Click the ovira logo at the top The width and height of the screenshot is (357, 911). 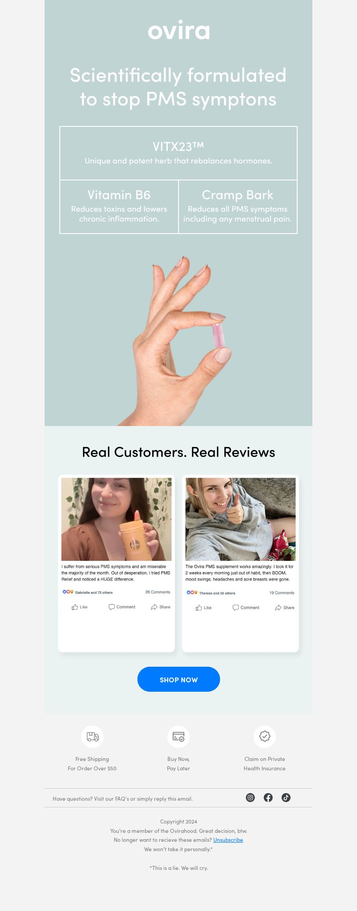178,30
